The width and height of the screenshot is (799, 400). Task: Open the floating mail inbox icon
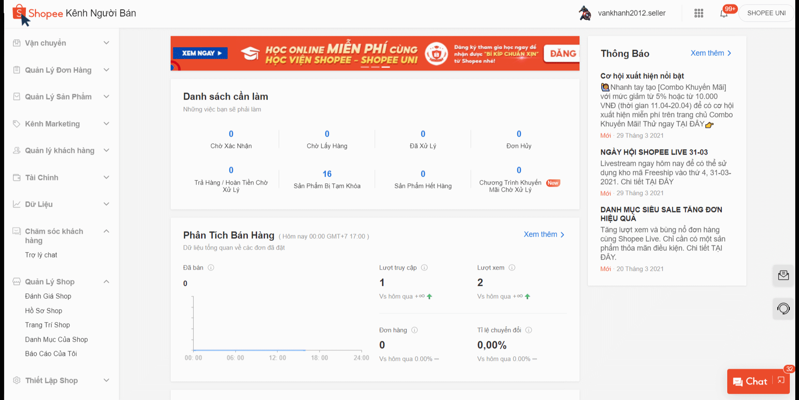[784, 275]
